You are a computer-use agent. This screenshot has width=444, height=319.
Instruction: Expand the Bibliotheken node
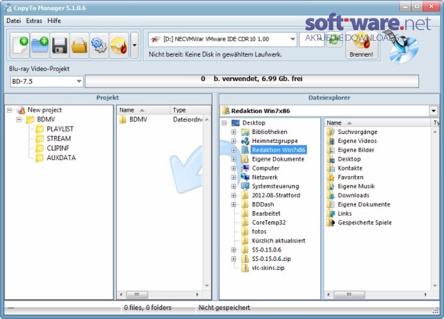233,132
